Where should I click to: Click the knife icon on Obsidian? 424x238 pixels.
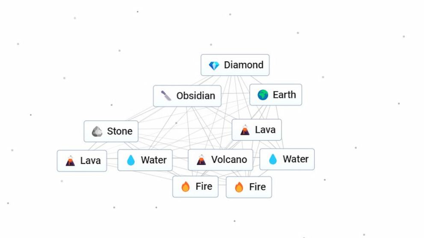(x=166, y=96)
